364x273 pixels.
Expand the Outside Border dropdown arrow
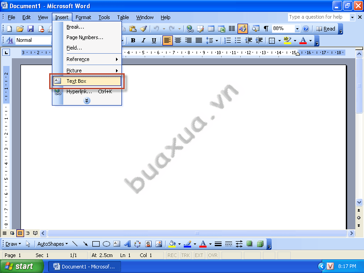click(x=279, y=40)
